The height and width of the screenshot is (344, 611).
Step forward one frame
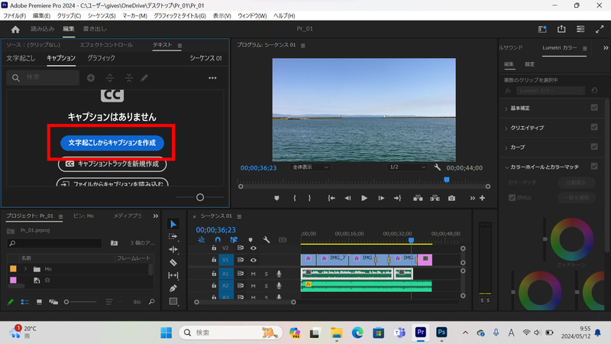click(x=381, y=198)
